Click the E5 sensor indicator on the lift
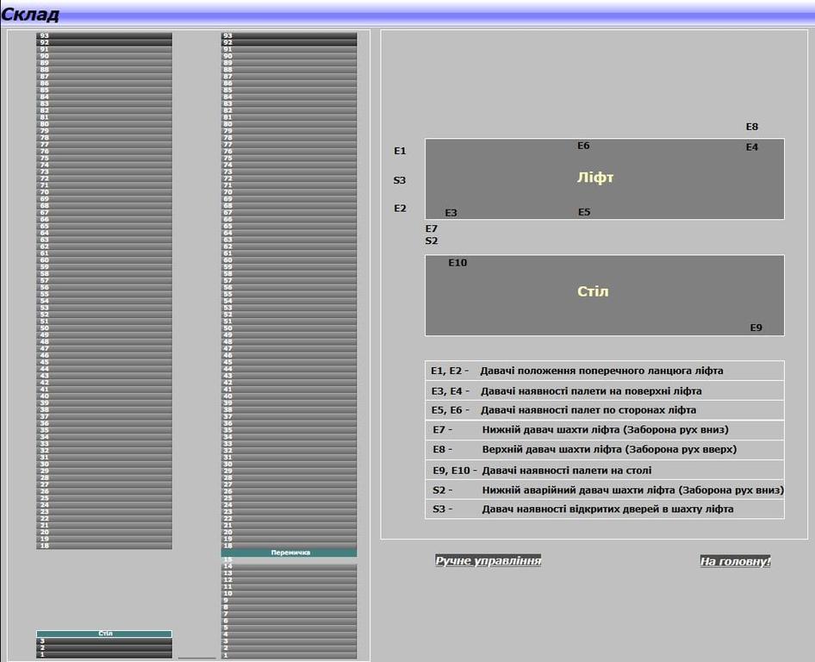Screen dimensions: 815x662 coord(583,212)
